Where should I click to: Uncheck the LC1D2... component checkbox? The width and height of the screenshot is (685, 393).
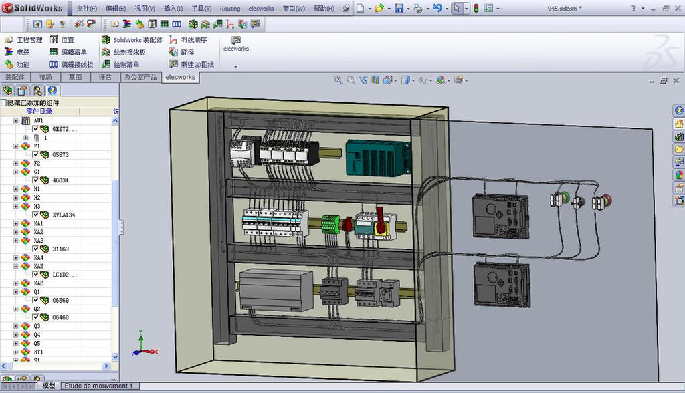[x=36, y=275]
